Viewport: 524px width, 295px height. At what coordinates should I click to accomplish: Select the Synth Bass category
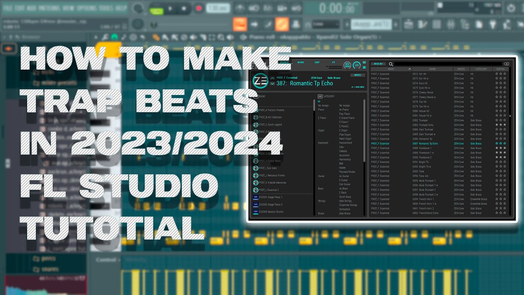(x=345, y=197)
